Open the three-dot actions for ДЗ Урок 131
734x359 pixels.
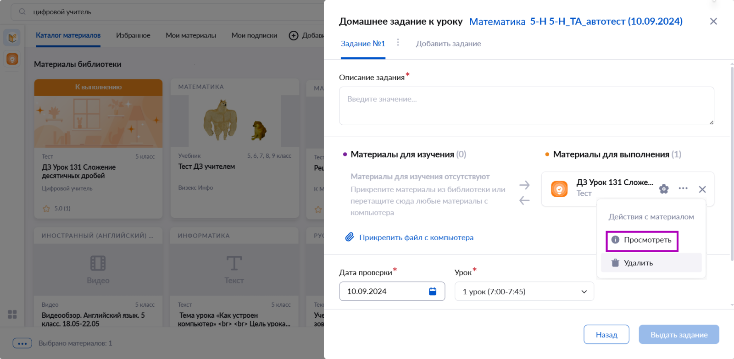click(x=683, y=188)
